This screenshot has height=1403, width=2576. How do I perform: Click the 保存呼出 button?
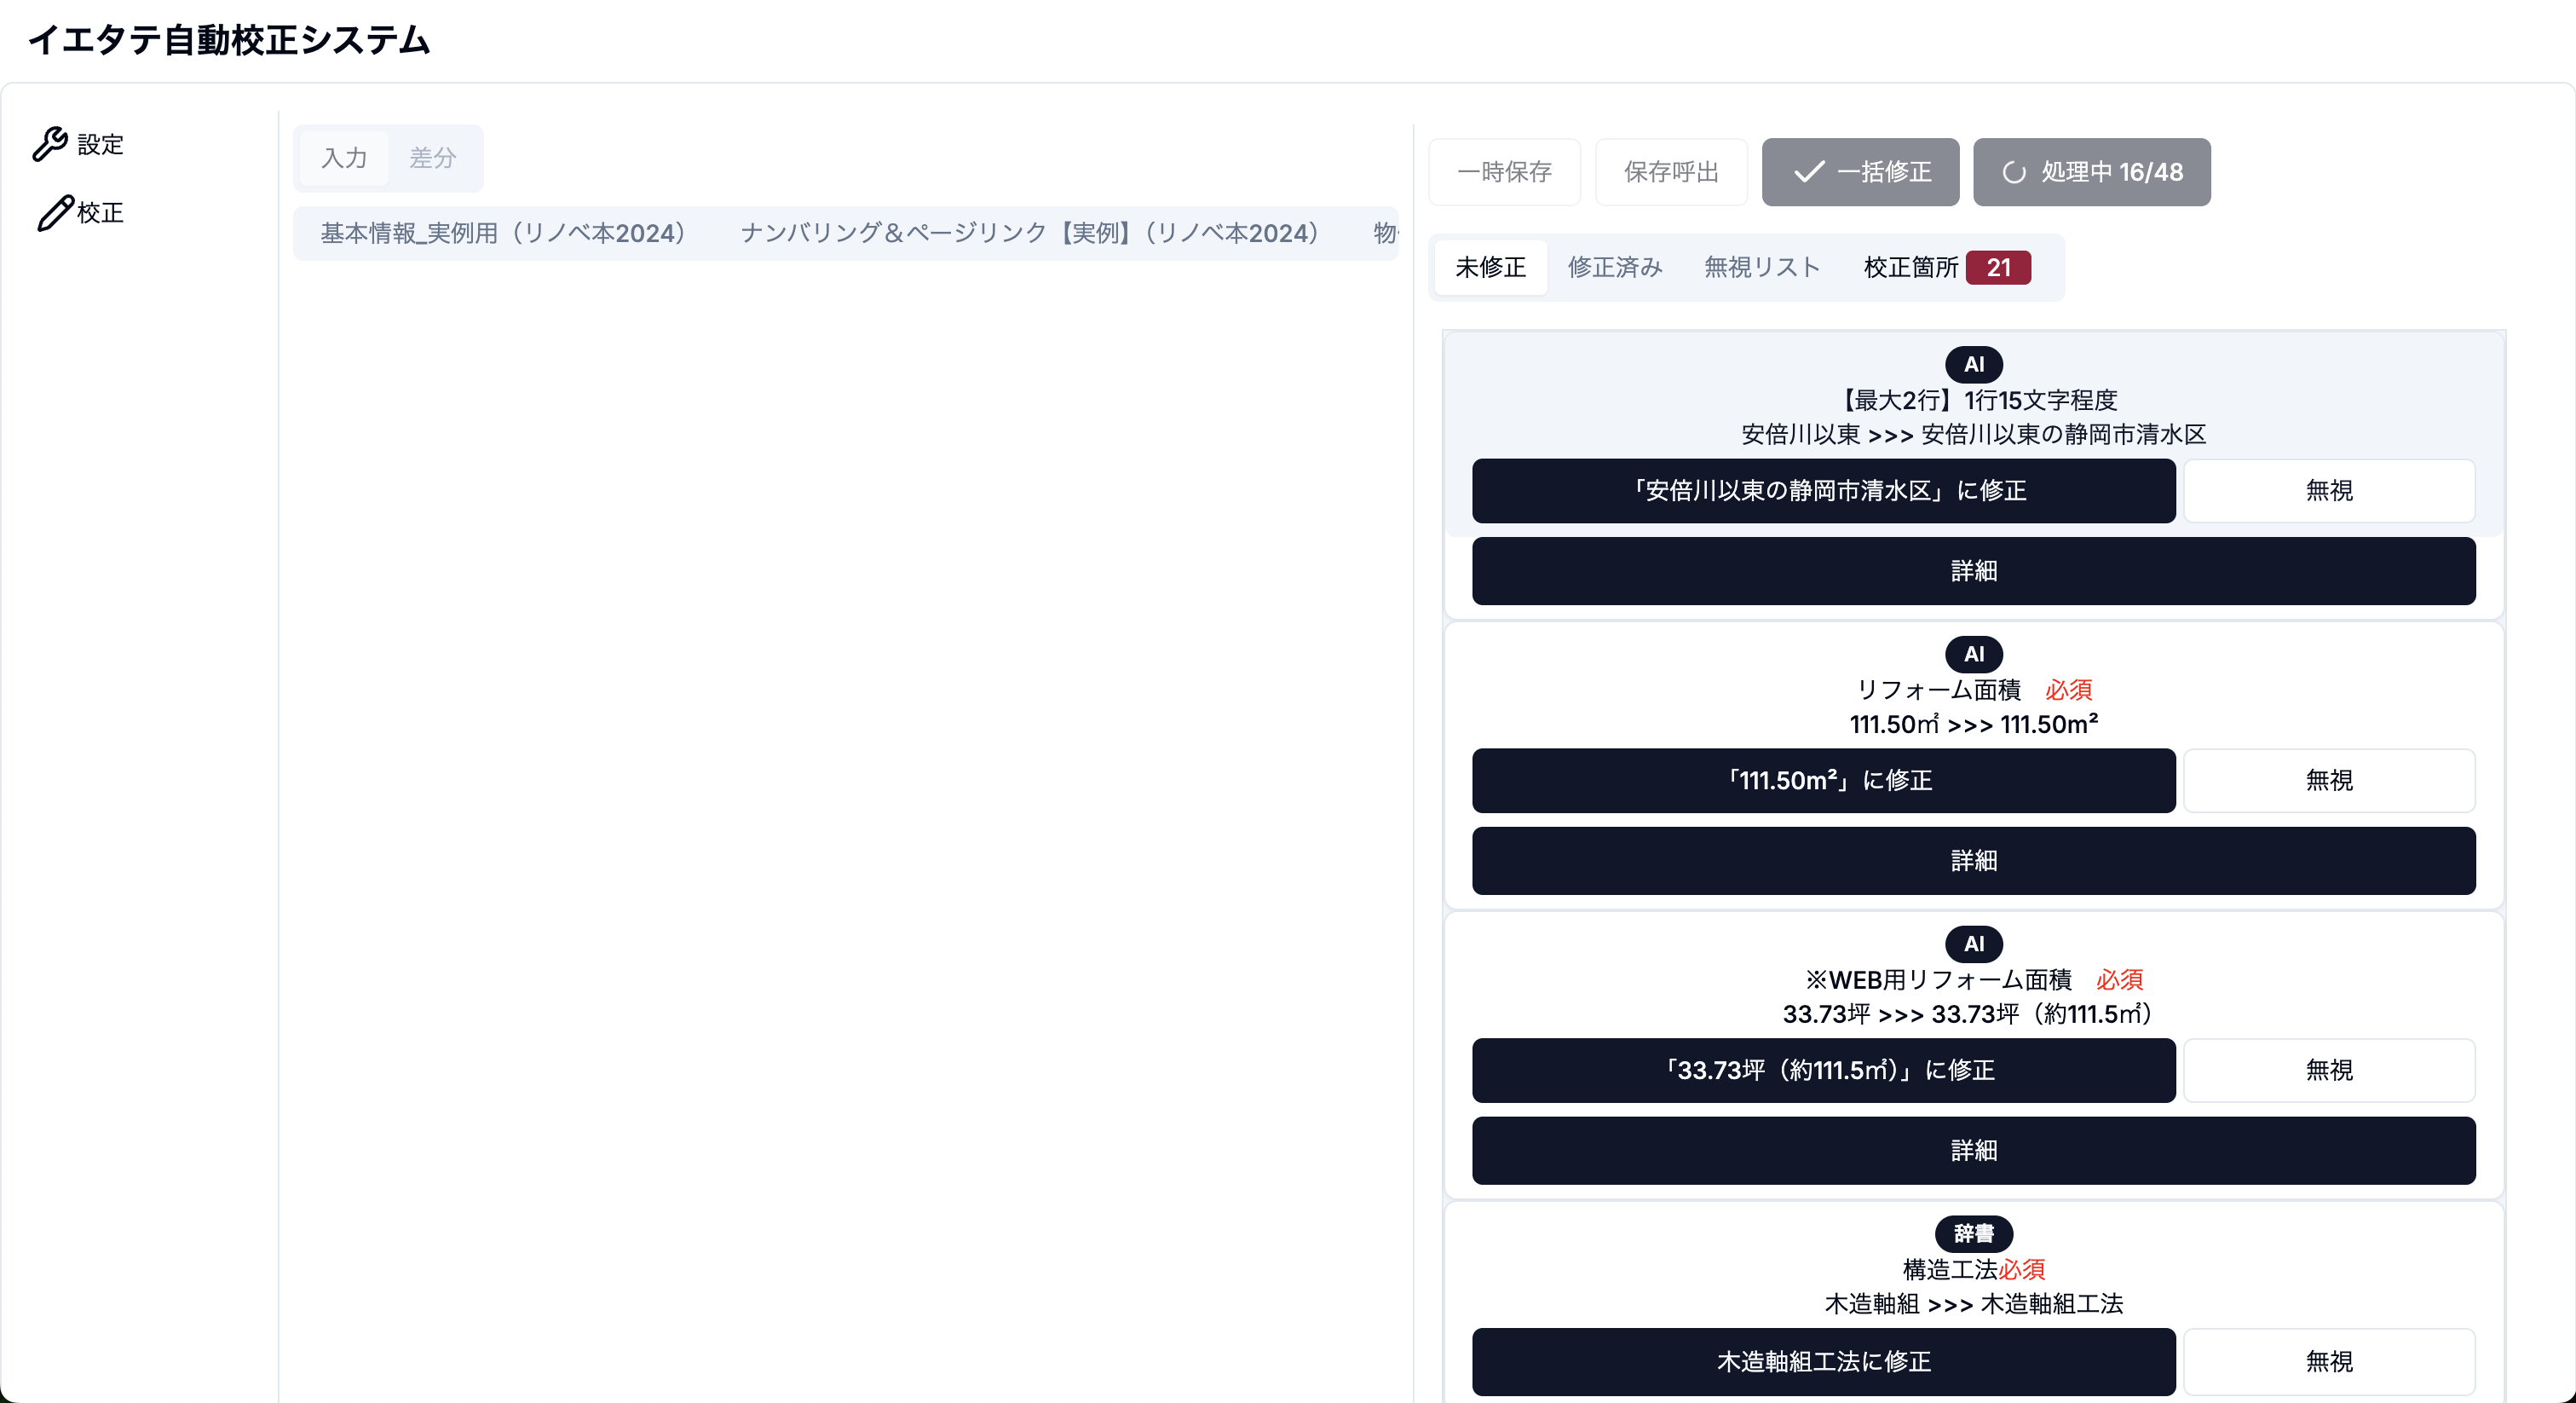tap(1671, 172)
